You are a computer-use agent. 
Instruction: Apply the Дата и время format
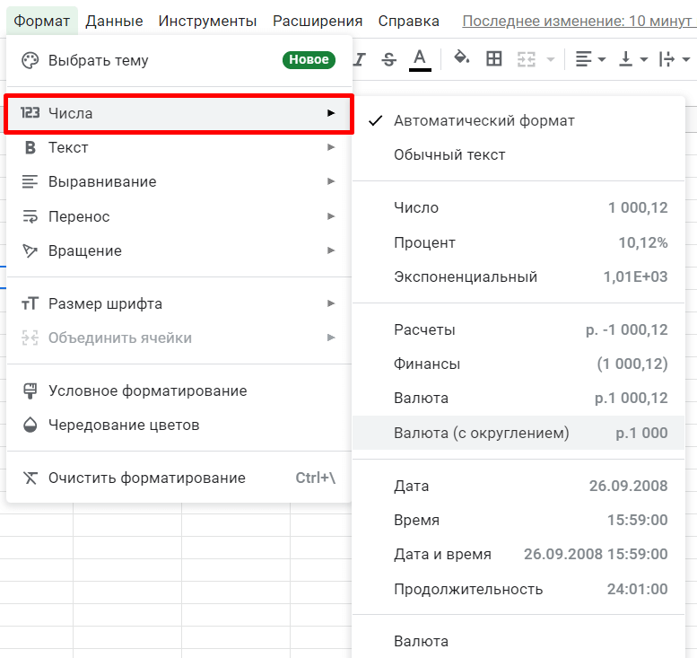coord(518,555)
